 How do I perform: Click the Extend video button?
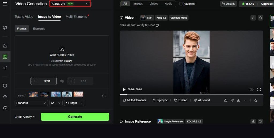(x=181, y=100)
